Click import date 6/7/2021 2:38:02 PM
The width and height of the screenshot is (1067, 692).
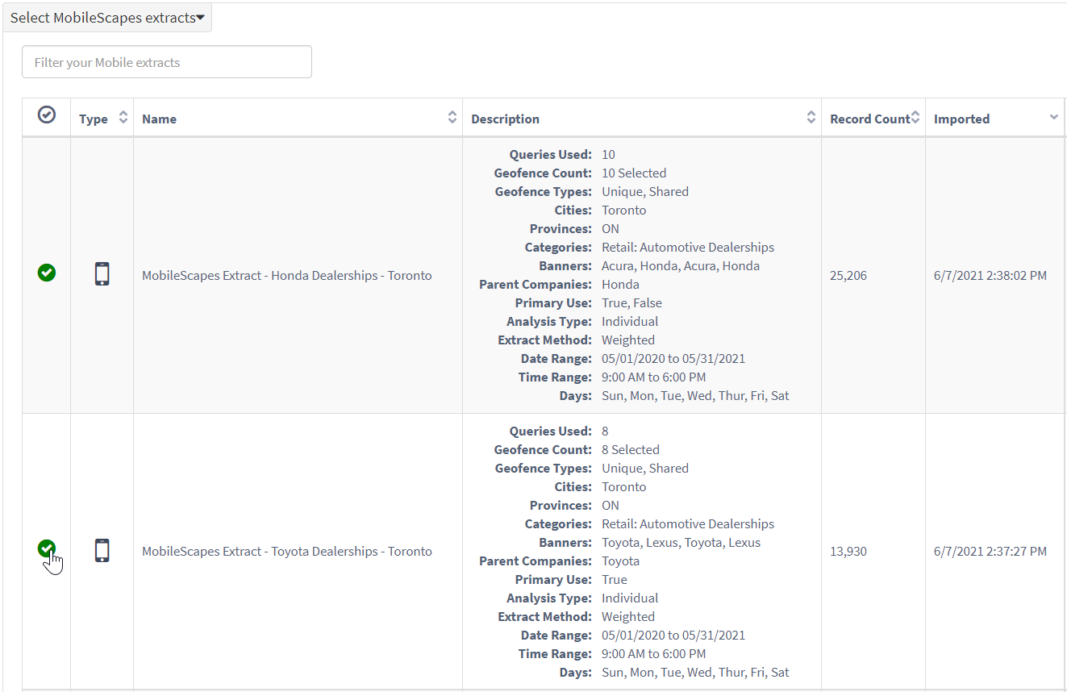[x=990, y=275]
